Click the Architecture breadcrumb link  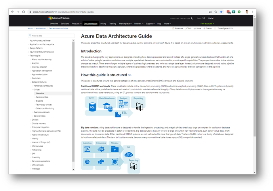coord(40,28)
